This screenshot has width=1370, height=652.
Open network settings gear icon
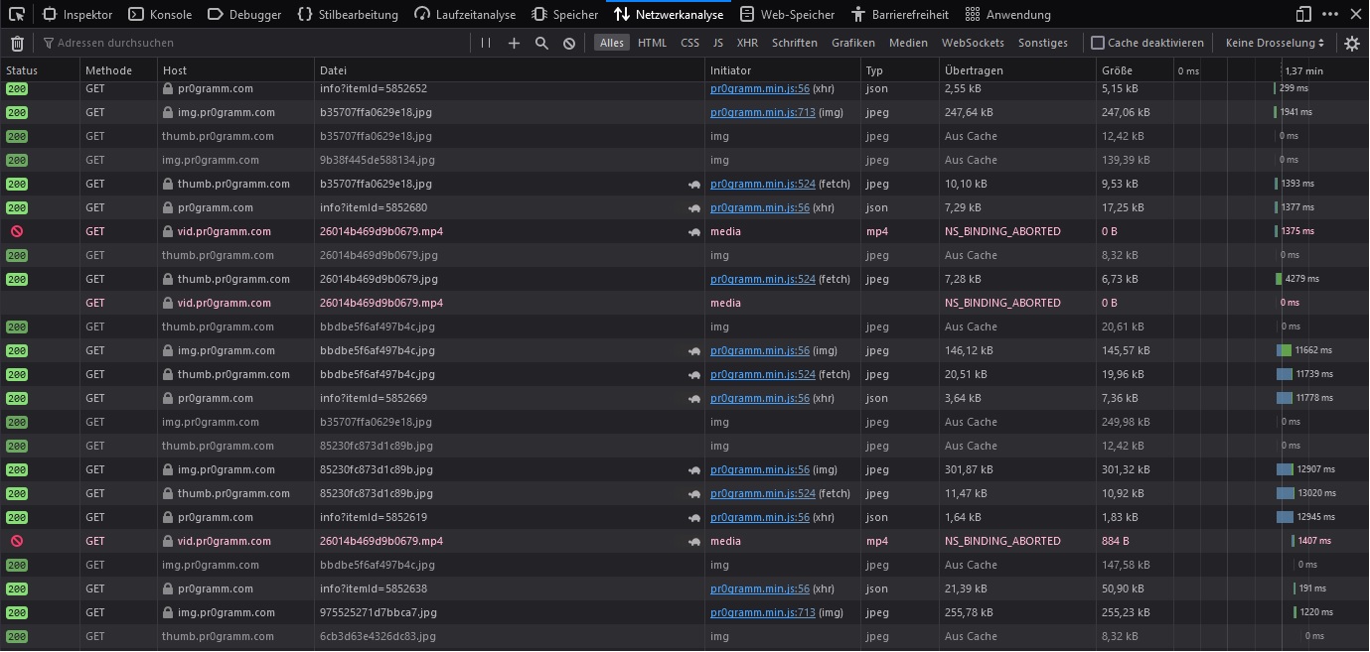point(1352,43)
